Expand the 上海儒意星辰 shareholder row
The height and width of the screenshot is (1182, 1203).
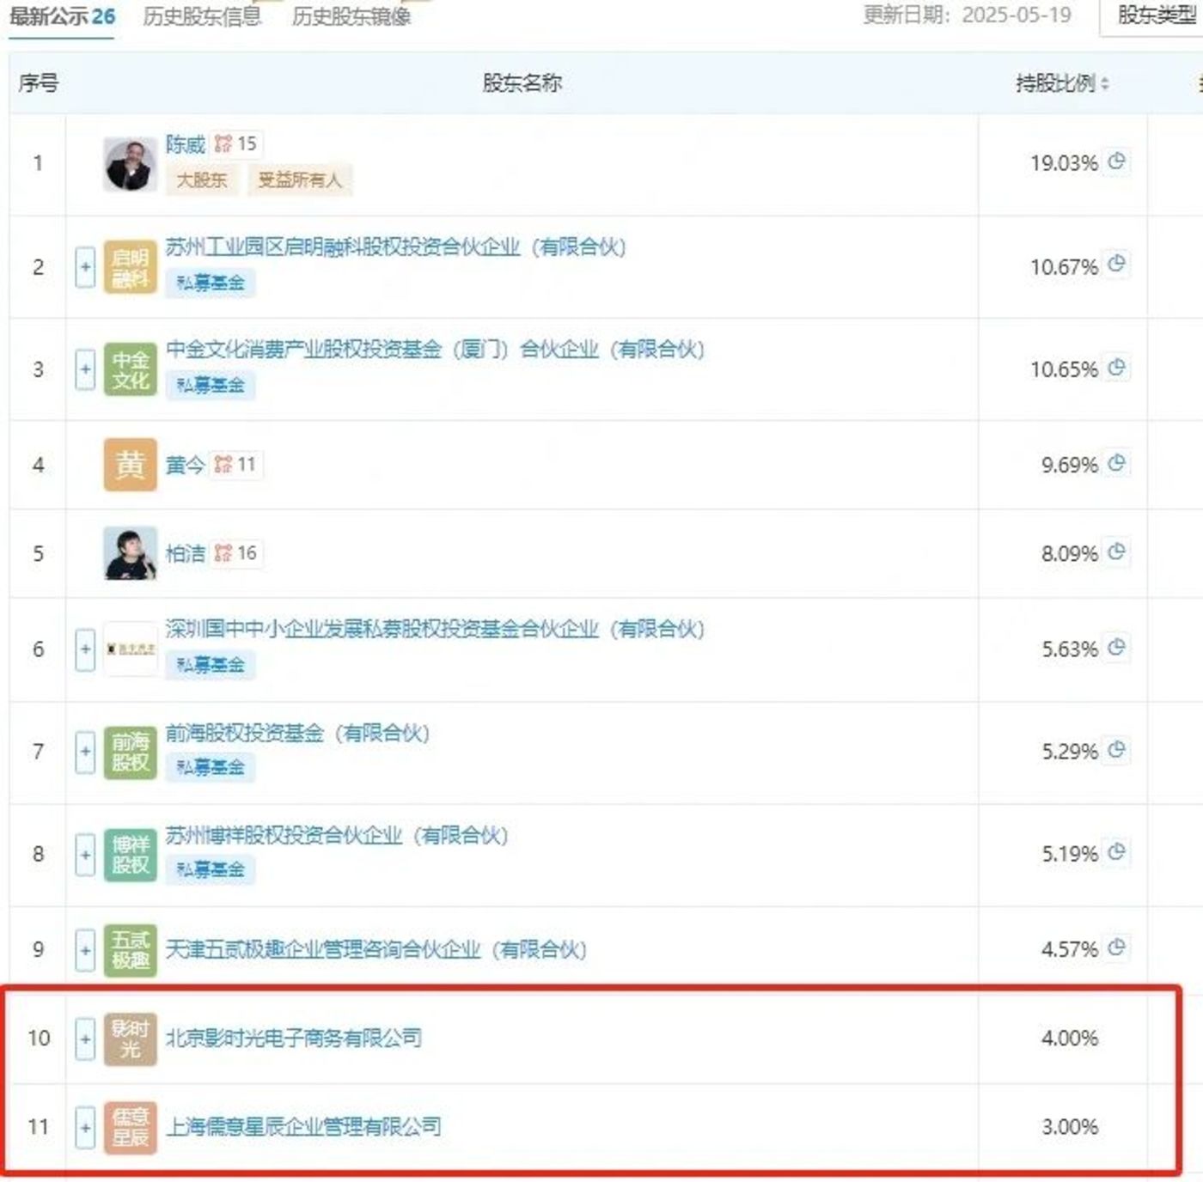click(x=85, y=1126)
